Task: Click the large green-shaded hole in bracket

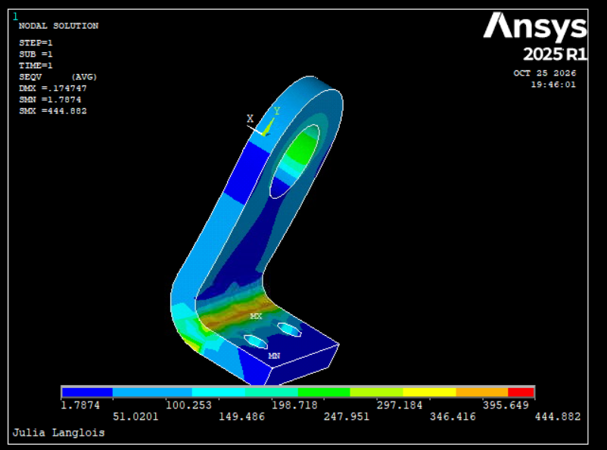Action: click(295, 161)
